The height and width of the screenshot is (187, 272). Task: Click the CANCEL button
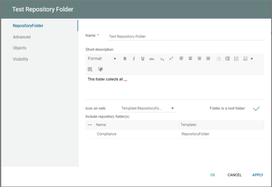234,175
